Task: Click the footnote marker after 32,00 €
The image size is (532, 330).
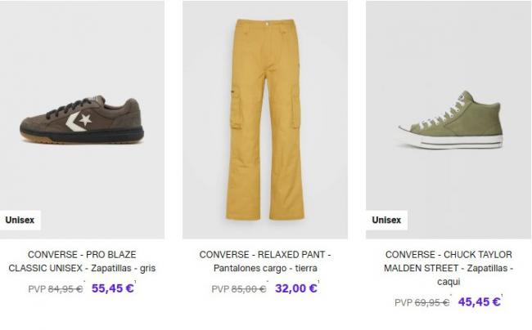Action: pyautogui.click(x=318, y=282)
